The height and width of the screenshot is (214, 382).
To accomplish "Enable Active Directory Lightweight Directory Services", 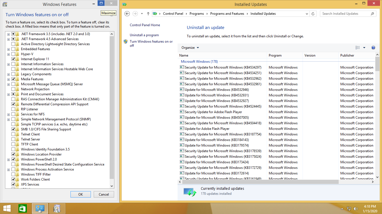I will (x=13, y=44).
